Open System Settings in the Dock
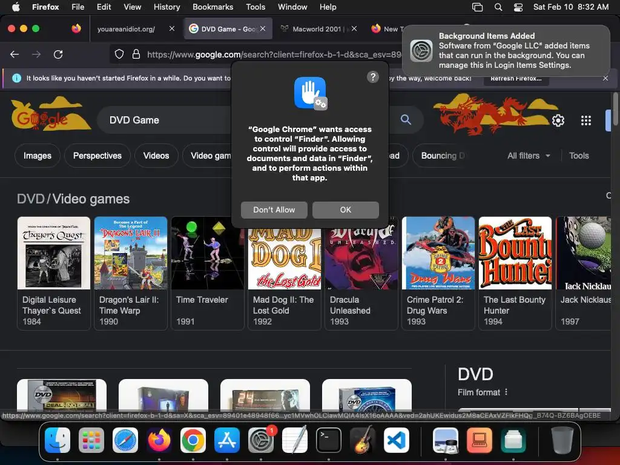Viewport: 620px width, 465px height. tap(261, 440)
